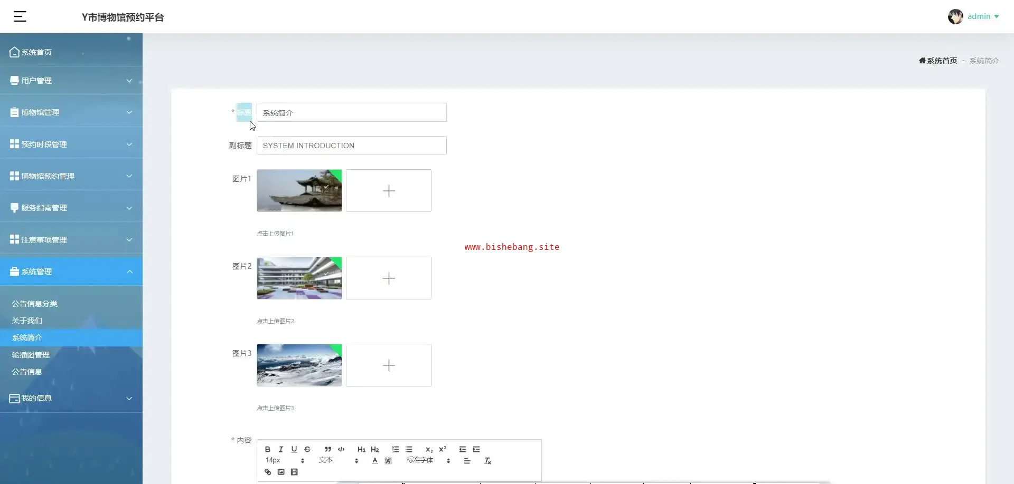This screenshot has width=1014, height=484.
Task: Apply strikethrough formatting in the editor
Action: [307, 449]
